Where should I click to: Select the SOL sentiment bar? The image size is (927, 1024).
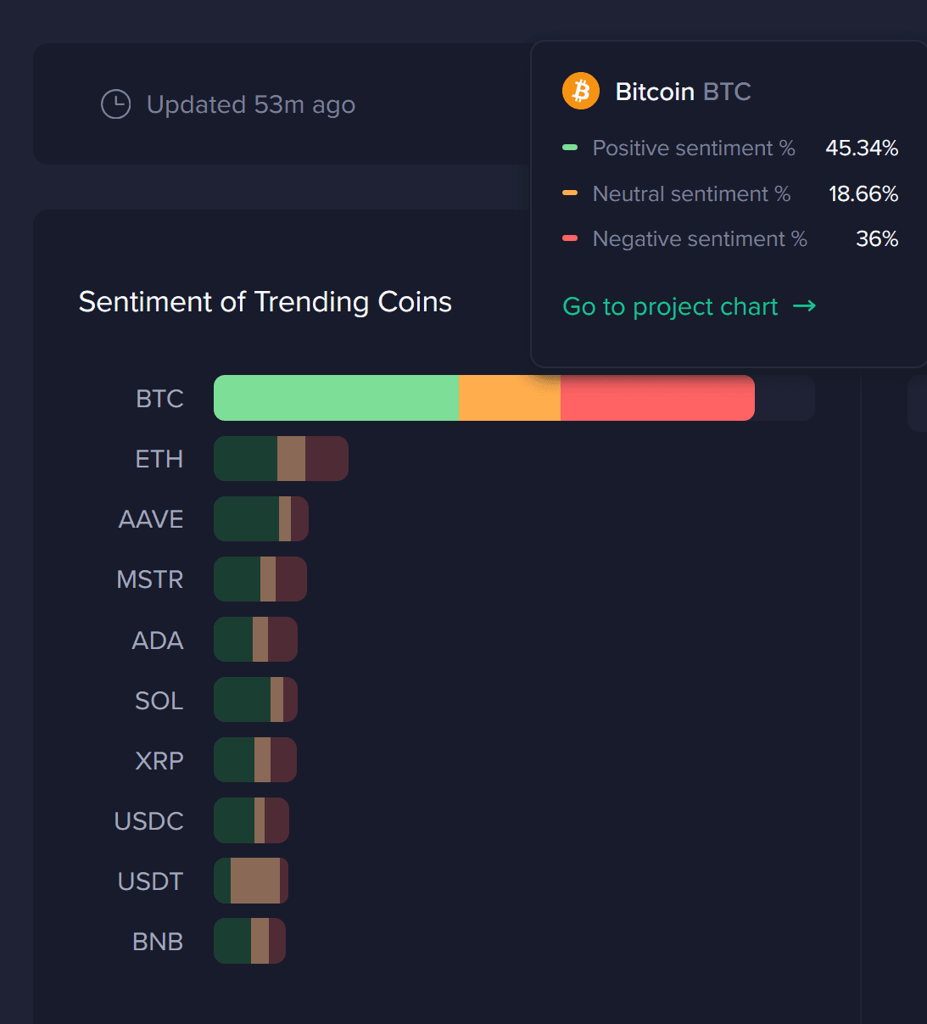click(x=255, y=700)
